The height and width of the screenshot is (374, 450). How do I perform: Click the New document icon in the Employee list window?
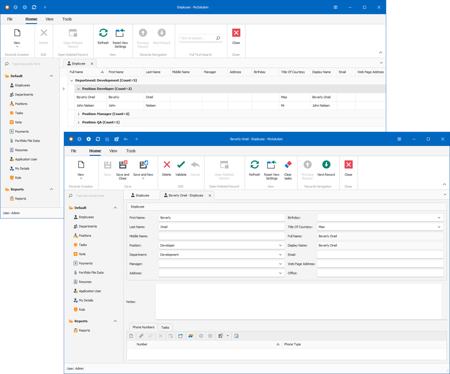pyautogui.click(x=17, y=33)
